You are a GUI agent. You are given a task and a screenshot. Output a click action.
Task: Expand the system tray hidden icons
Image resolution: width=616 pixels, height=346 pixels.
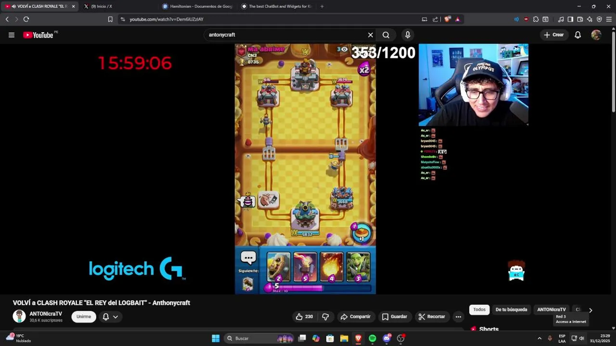tap(539, 338)
